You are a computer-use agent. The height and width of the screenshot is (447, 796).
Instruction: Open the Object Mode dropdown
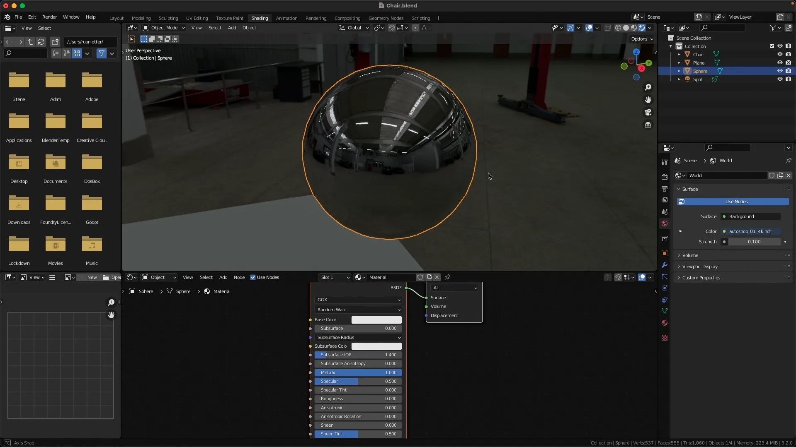[164, 28]
